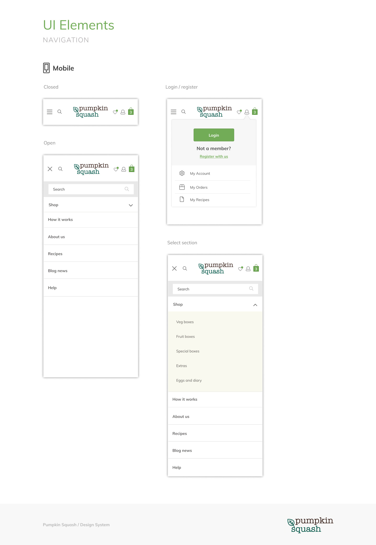Image resolution: width=376 pixels, height=545 pixels.
Task: Click wishlist heart in Login mockup
Action: (239, 112)
